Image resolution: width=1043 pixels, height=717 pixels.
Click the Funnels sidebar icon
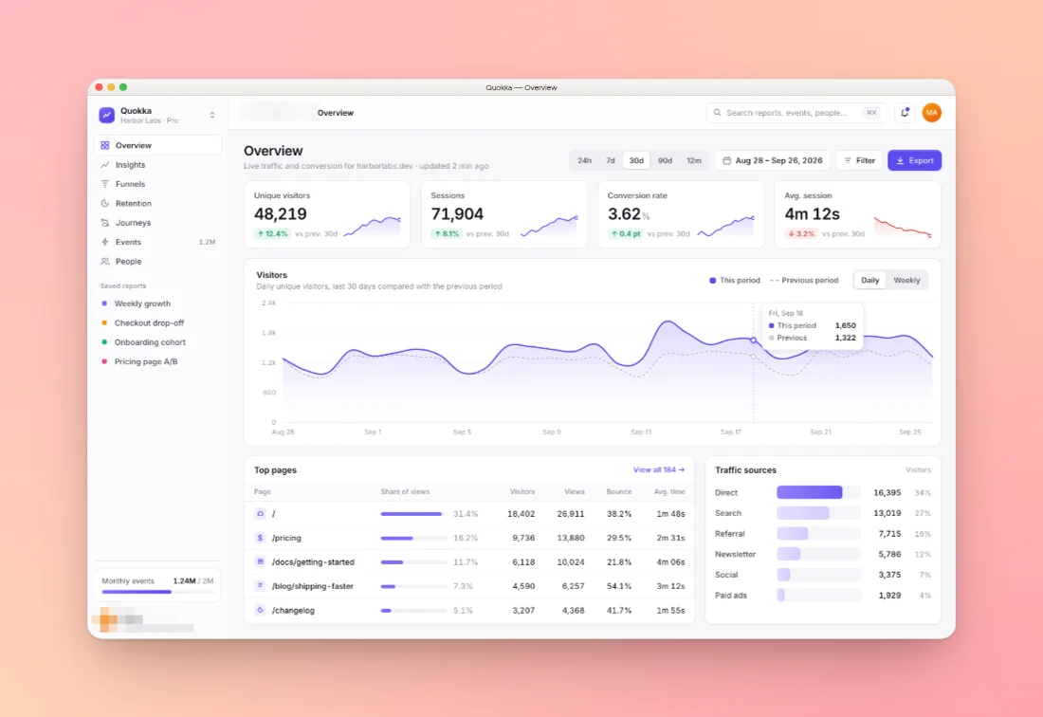coord(105,184)
